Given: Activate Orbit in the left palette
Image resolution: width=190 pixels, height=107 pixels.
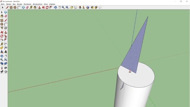Looking at the screenshot, I should [x=2, y=56].
